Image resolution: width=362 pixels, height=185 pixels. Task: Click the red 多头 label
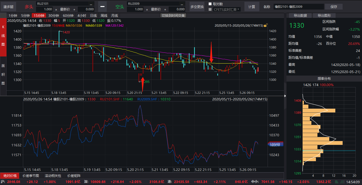pyautogui.click(x=29, y=7)
